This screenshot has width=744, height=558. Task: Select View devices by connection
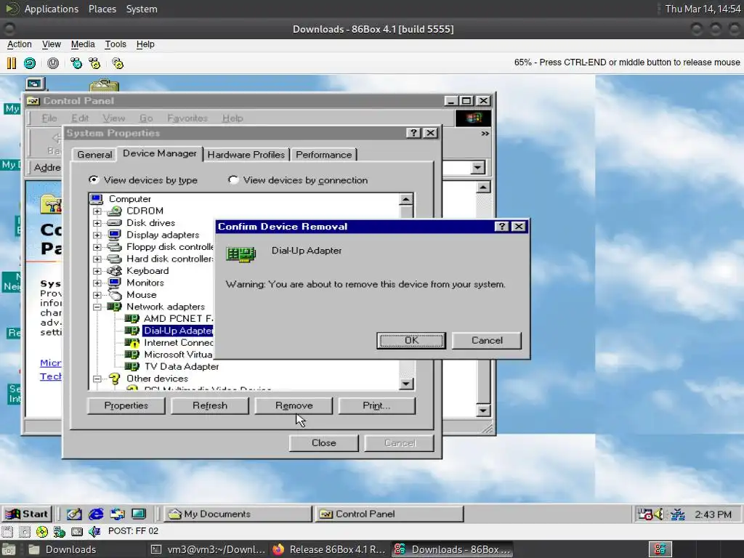298,180
